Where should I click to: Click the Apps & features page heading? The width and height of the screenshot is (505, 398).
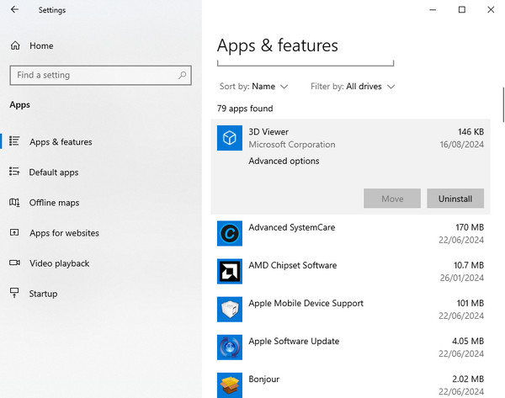click(278, 45)
